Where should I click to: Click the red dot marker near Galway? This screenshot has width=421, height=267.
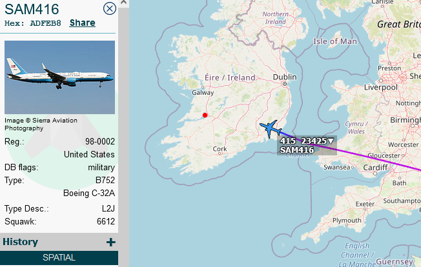pyautogui.click(x=205, y=115)
